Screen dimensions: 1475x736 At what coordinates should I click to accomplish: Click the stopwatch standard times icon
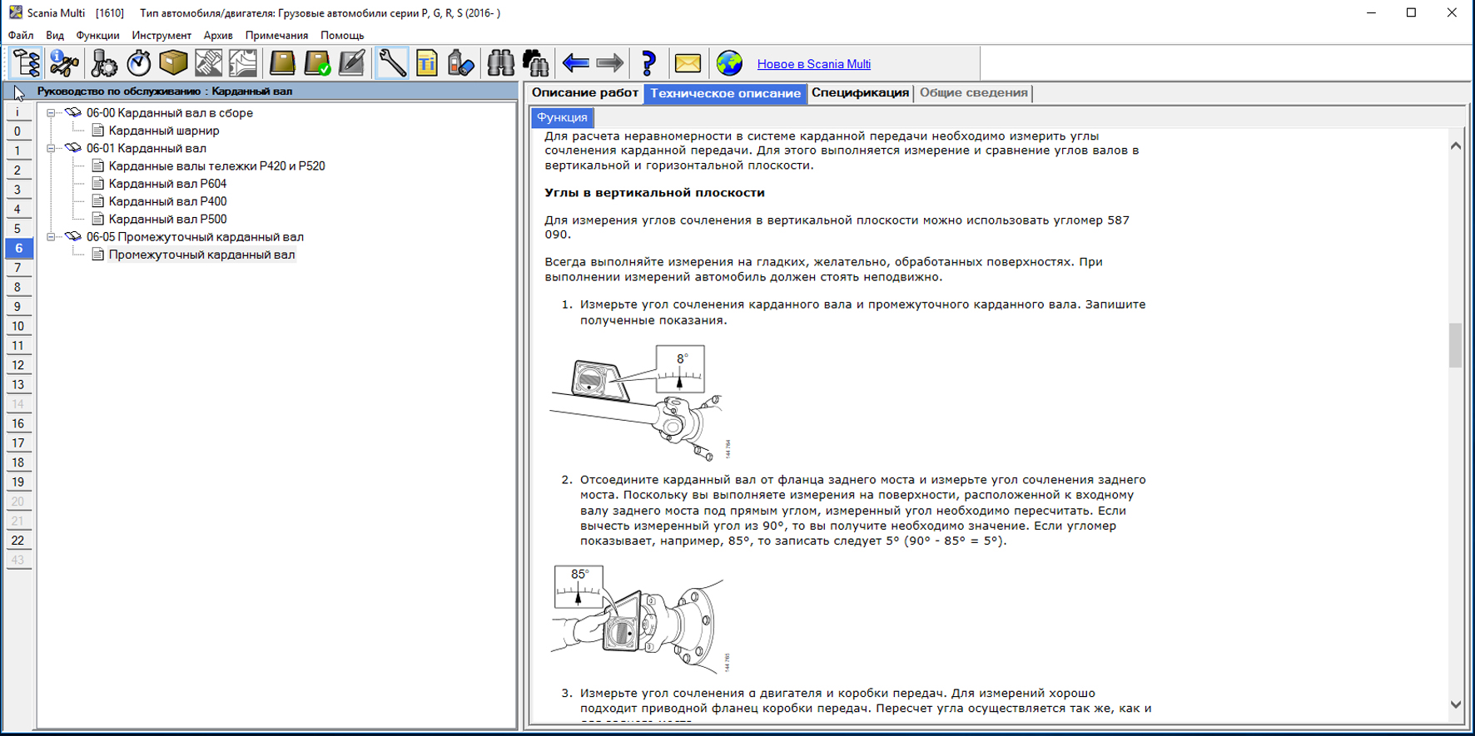coord(139,63)
